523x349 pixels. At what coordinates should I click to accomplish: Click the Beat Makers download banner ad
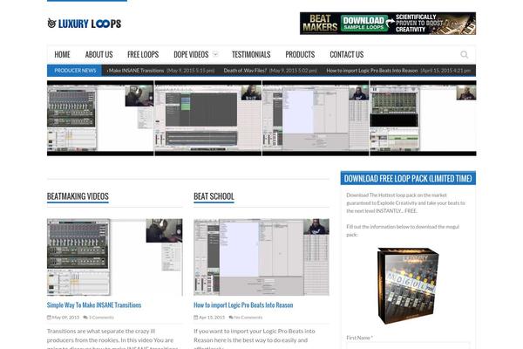point(388,24)
